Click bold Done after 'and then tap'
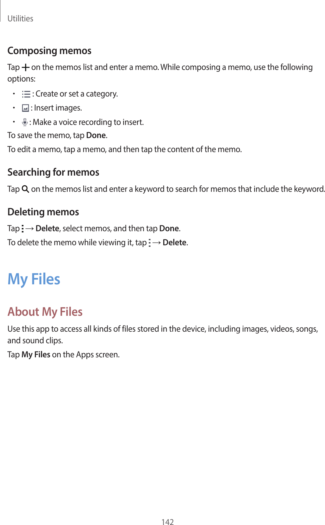Screen dimensions: 325x525 [169, 228]
